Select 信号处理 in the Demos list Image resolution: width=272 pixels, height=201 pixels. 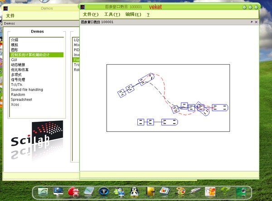36,80
